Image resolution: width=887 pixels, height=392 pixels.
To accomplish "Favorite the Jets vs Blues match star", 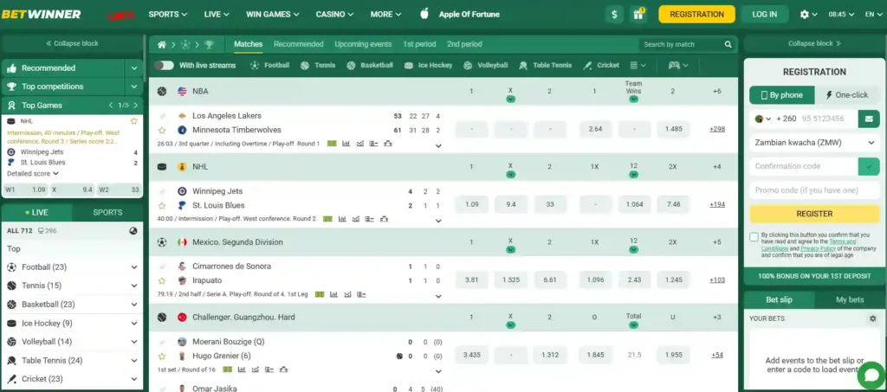I will (162, 206).
